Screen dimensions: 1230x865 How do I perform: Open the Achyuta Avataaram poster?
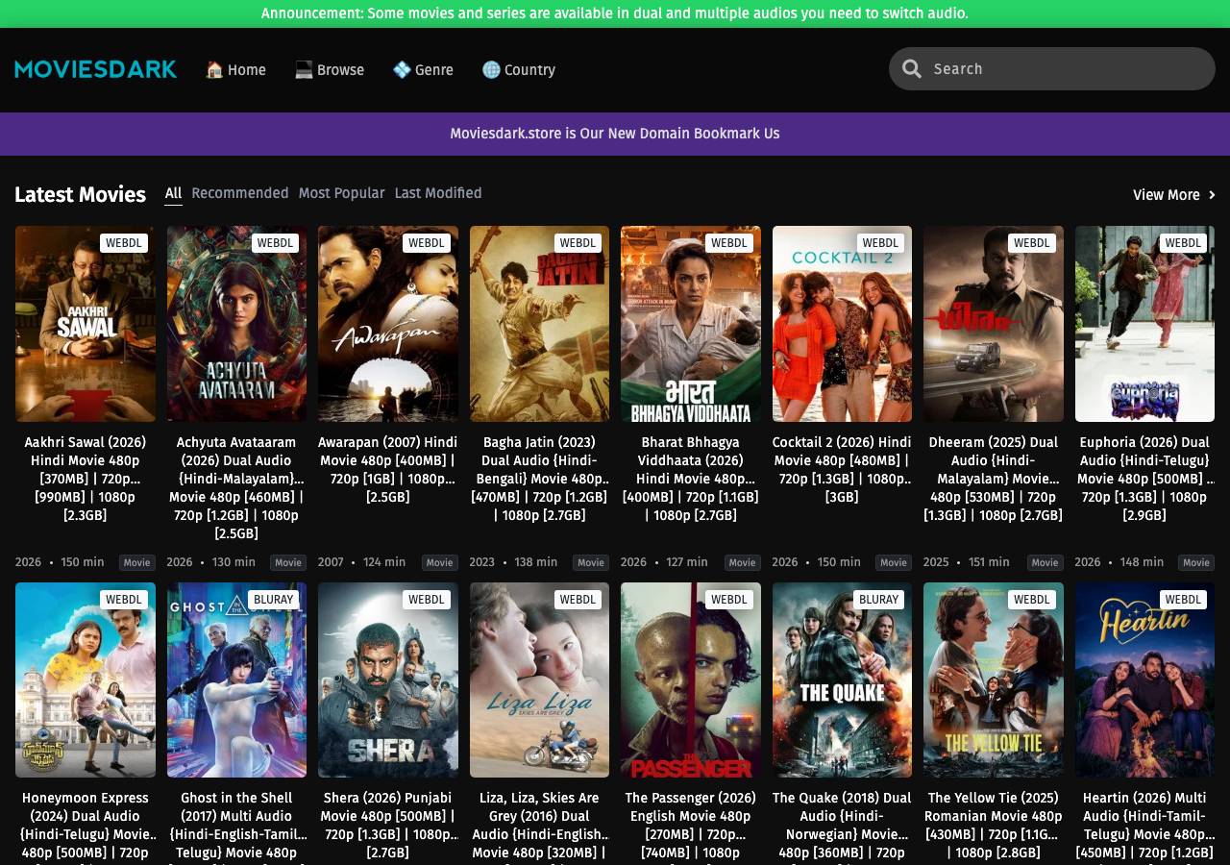click(236, 324)
